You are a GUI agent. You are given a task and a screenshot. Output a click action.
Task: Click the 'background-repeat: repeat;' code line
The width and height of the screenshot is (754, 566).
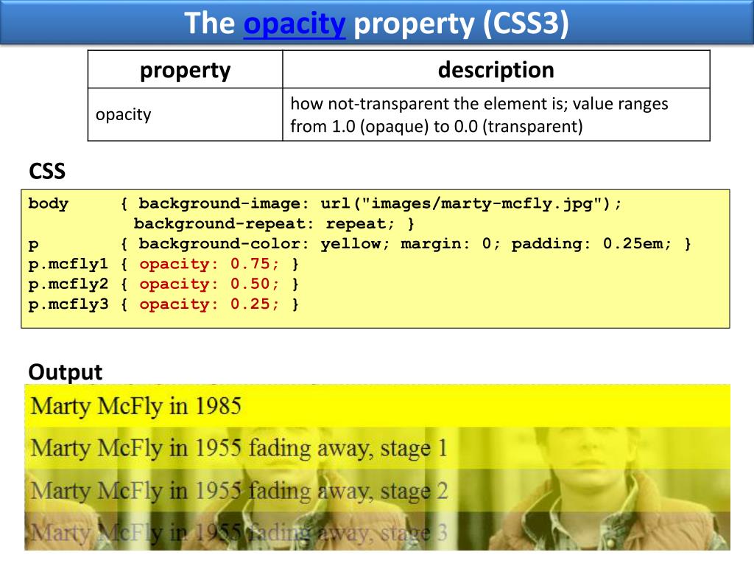[x=274, y=224]
